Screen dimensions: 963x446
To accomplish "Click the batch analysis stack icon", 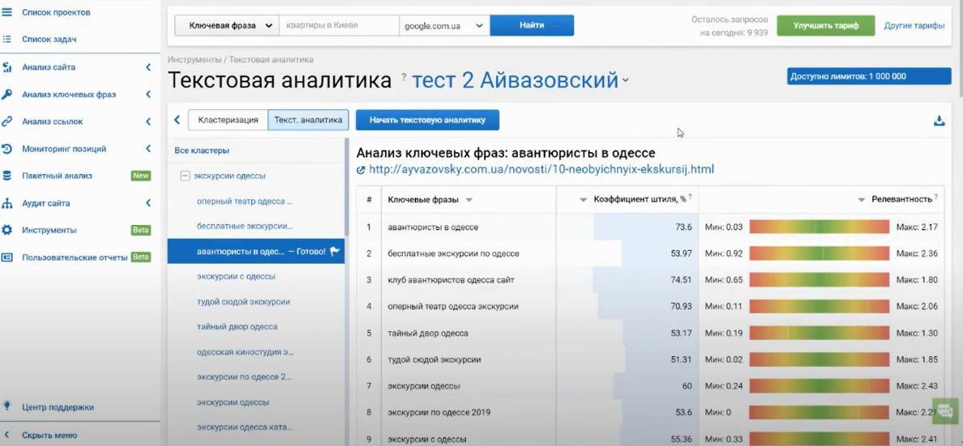I will pos(6,176).
